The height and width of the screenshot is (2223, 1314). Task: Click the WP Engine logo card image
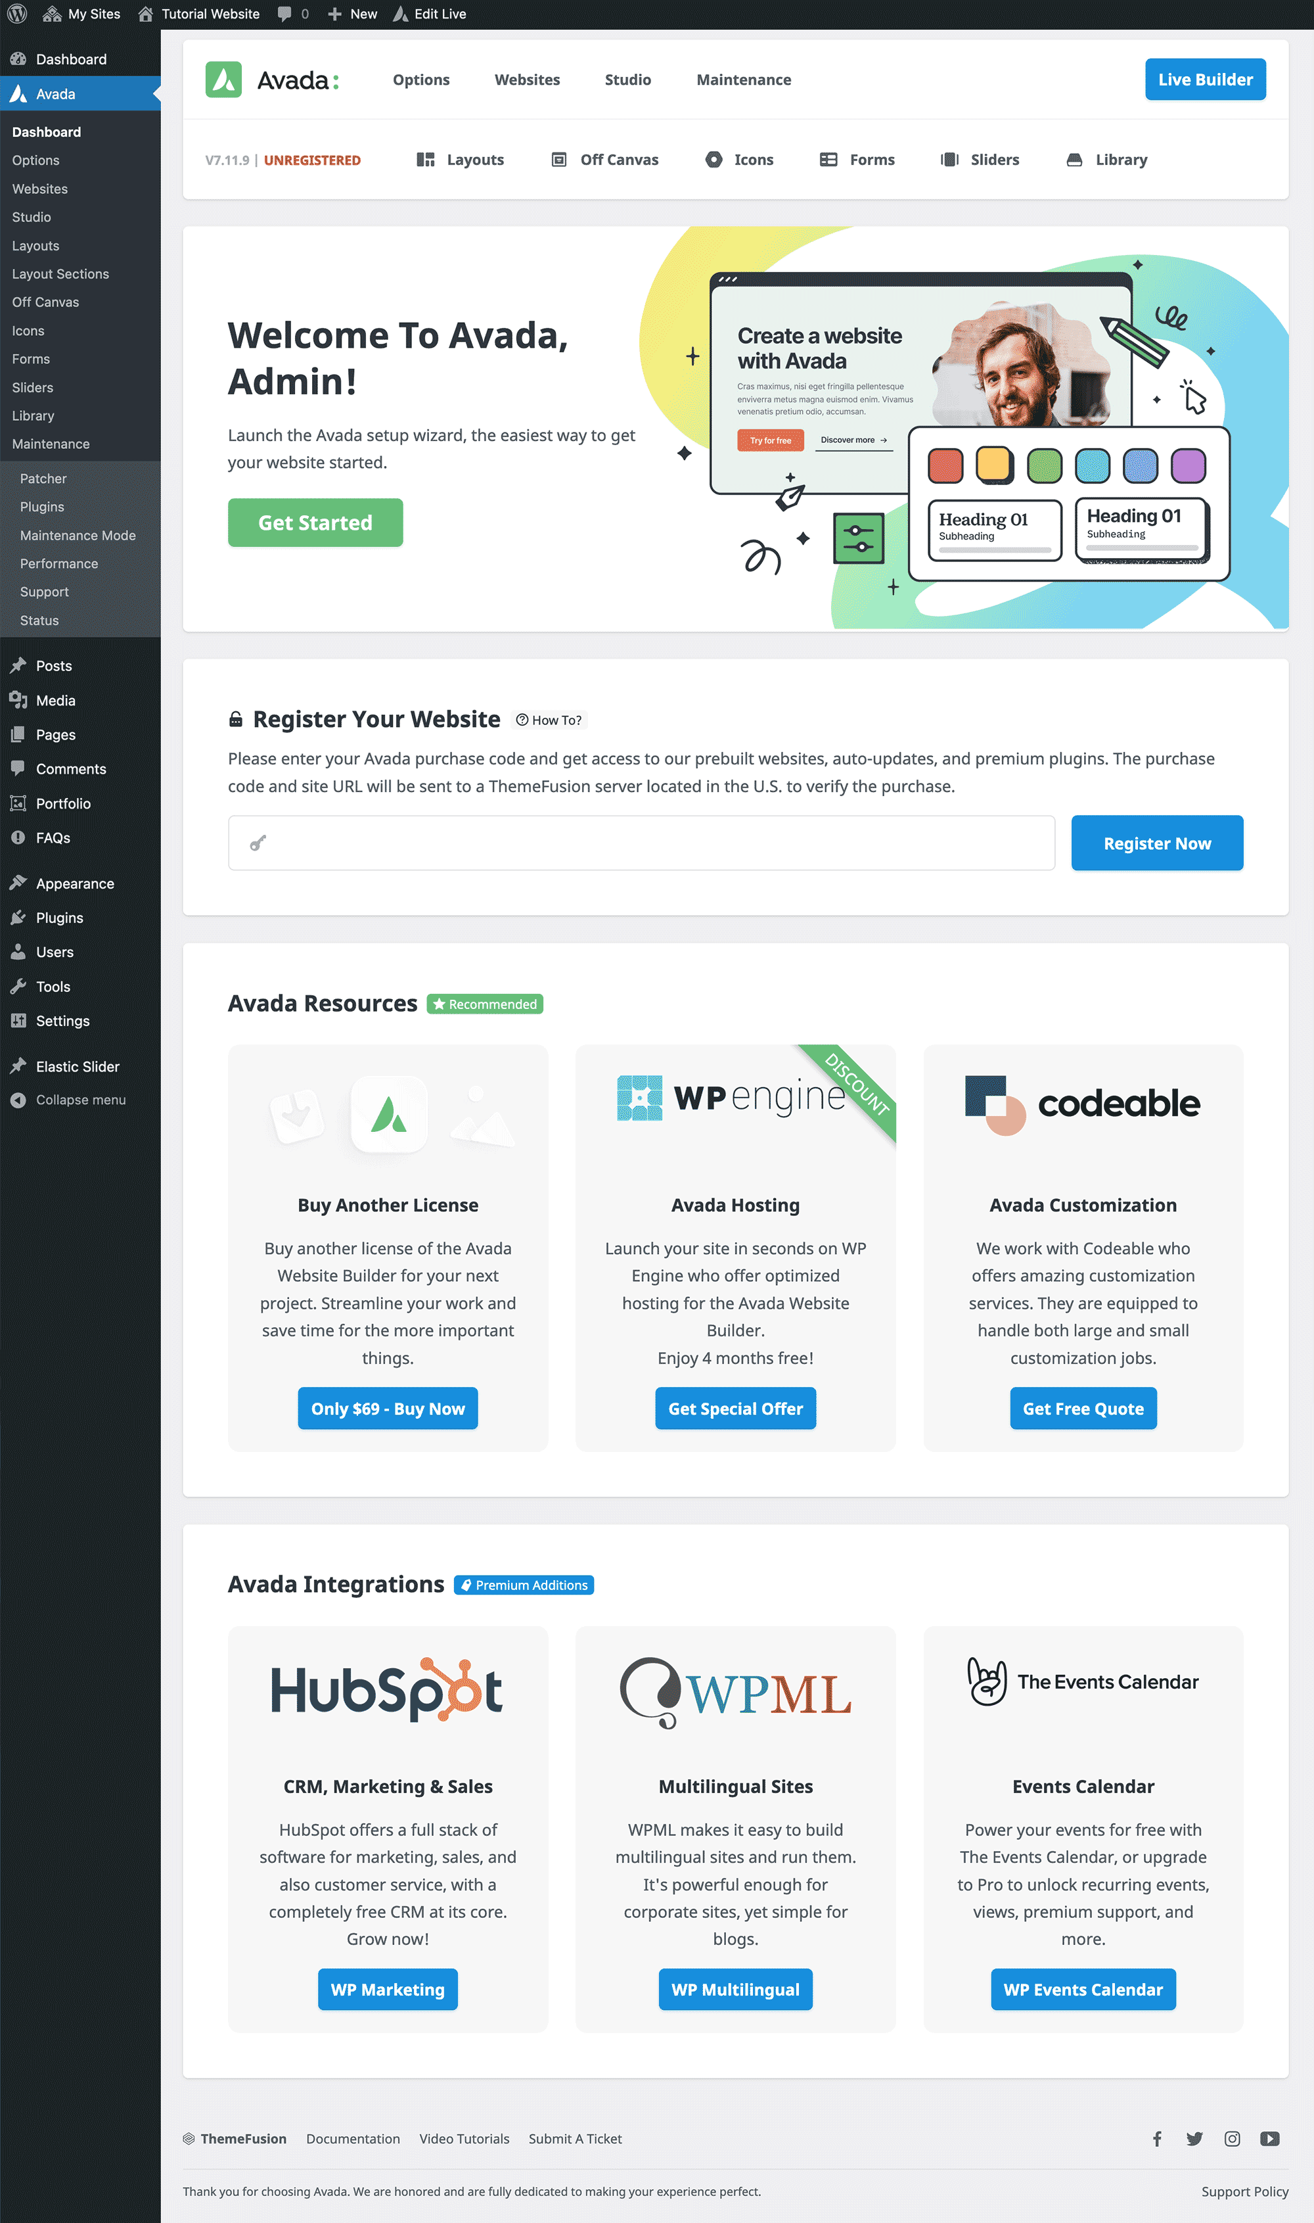point(731,1097)
